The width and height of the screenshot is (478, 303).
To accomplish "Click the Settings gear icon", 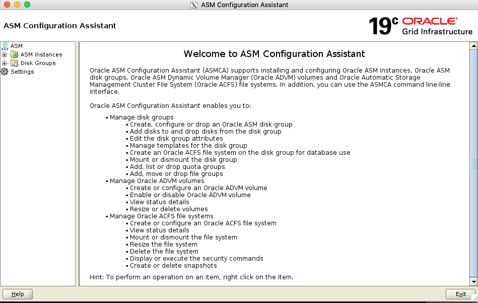I will click(x=5, y=72).
